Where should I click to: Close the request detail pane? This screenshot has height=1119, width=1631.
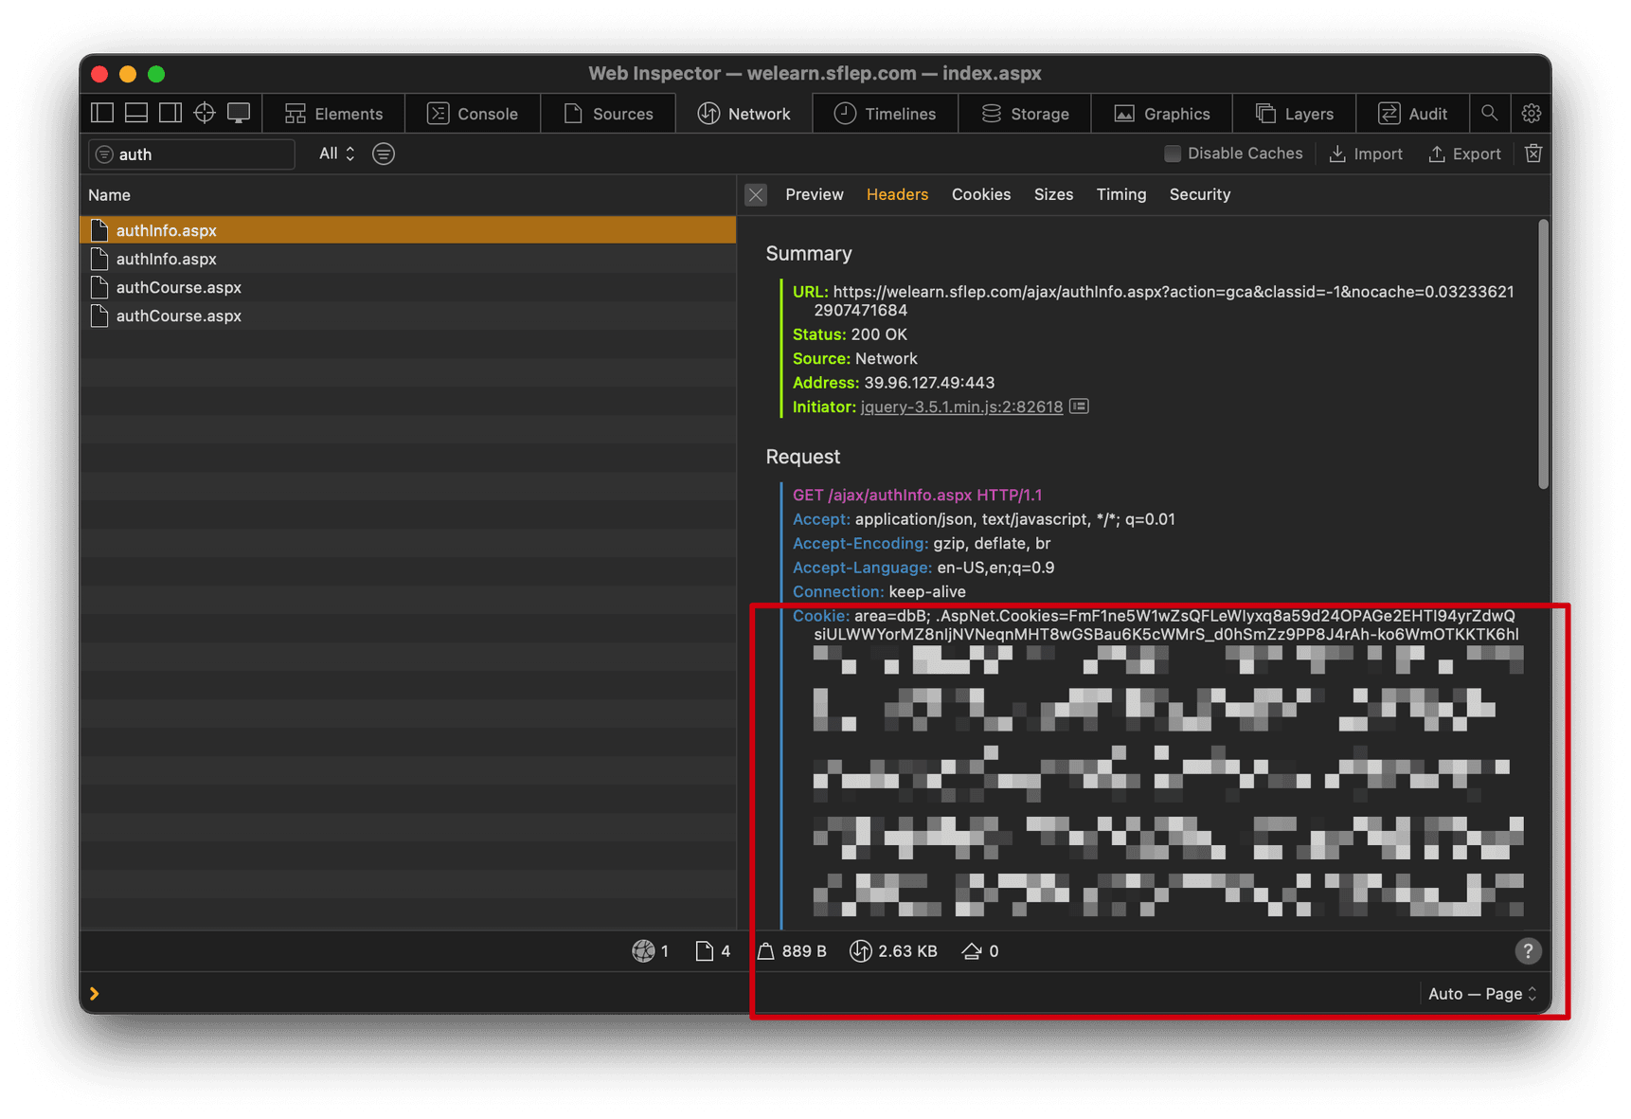click(756, 194)
